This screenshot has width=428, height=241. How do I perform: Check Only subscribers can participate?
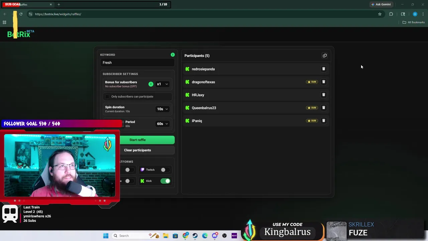click(107, 96)
